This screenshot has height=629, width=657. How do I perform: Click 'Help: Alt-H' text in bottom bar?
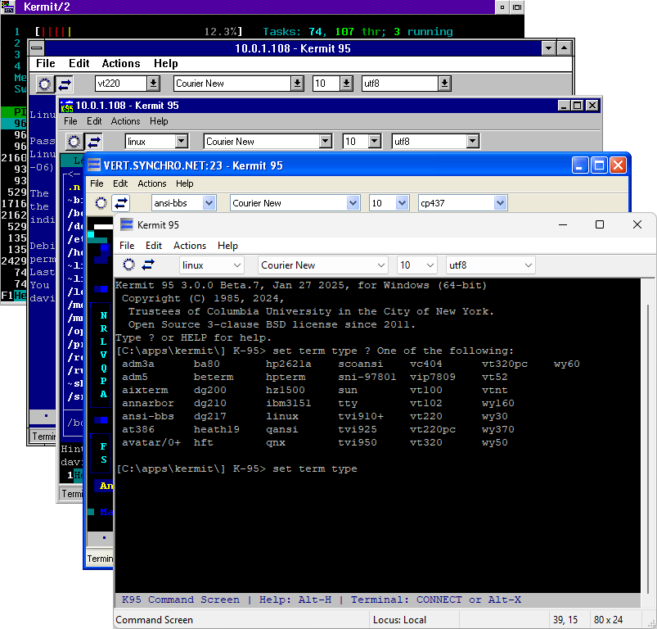tap(295, 600)
